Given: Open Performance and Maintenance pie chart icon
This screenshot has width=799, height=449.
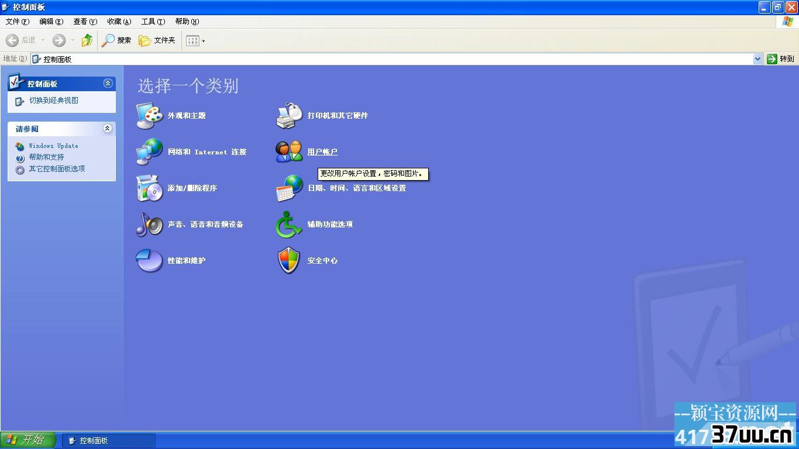Looking at the screenshot, I should click(149, 260).
